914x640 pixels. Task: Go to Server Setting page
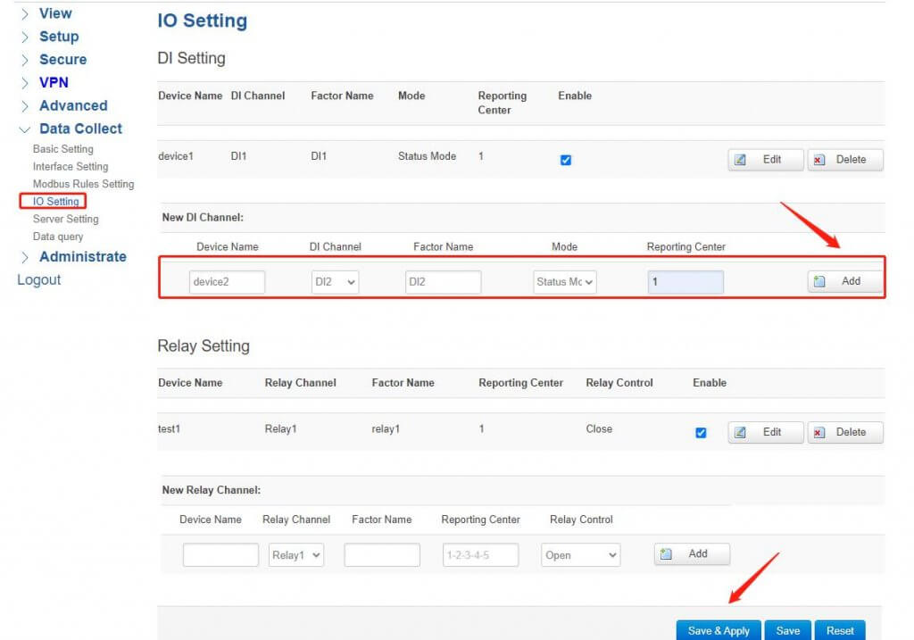tap(65, 219)
